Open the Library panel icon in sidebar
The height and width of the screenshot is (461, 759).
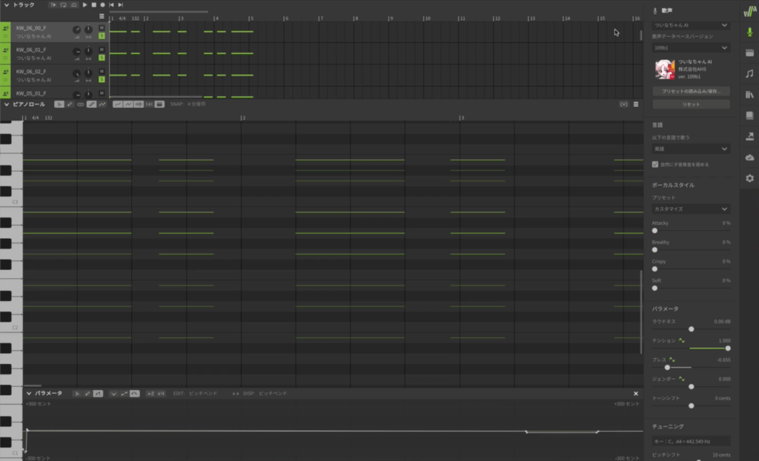click(749, 95)
